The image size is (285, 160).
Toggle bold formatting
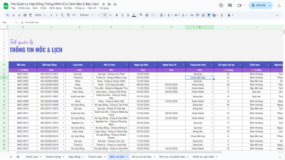click(x=117, y=15)
